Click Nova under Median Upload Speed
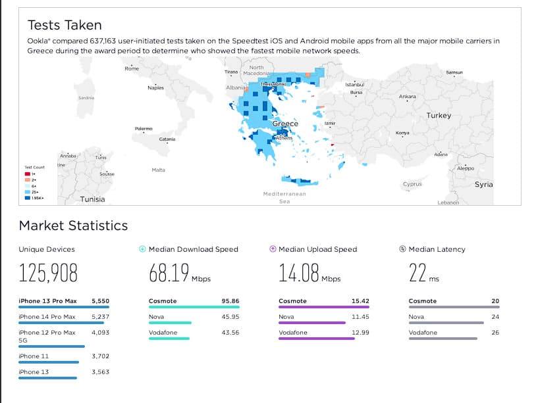This screenshot has height=403, width=536. [286, 317]
